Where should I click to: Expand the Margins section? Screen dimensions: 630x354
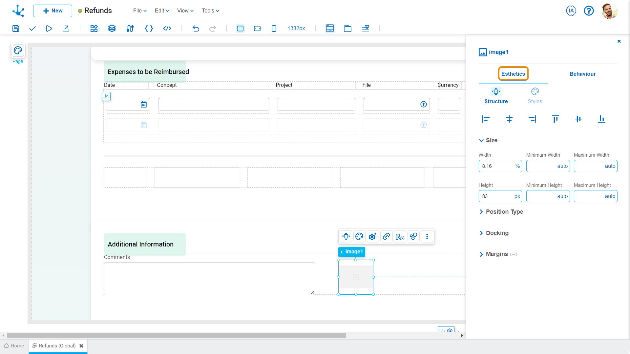pos(481,254)
